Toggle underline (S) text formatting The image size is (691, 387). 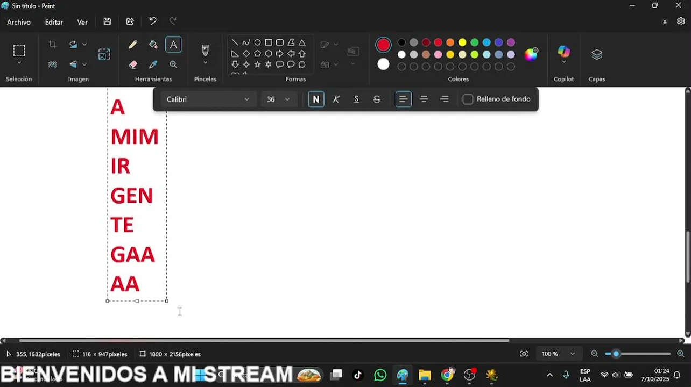356,99
